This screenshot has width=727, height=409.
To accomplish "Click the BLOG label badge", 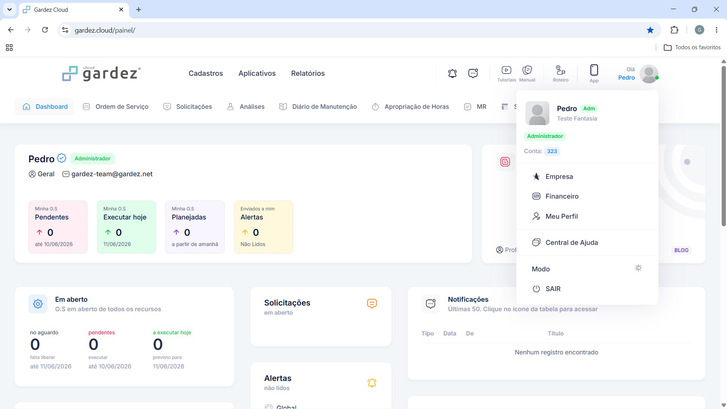I will point(681,250).
